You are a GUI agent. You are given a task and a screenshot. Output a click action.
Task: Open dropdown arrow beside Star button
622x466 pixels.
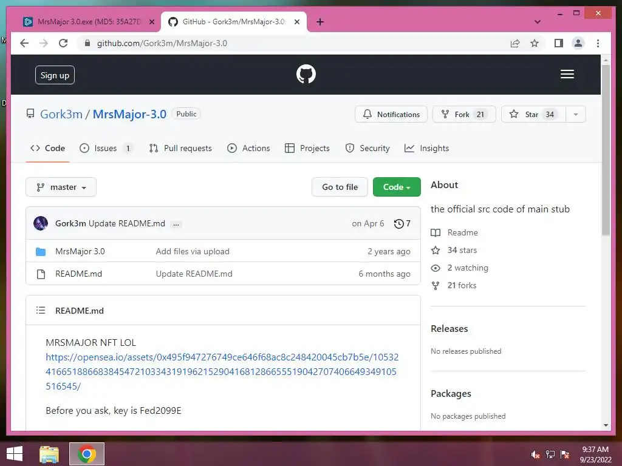tap(576, 114)
